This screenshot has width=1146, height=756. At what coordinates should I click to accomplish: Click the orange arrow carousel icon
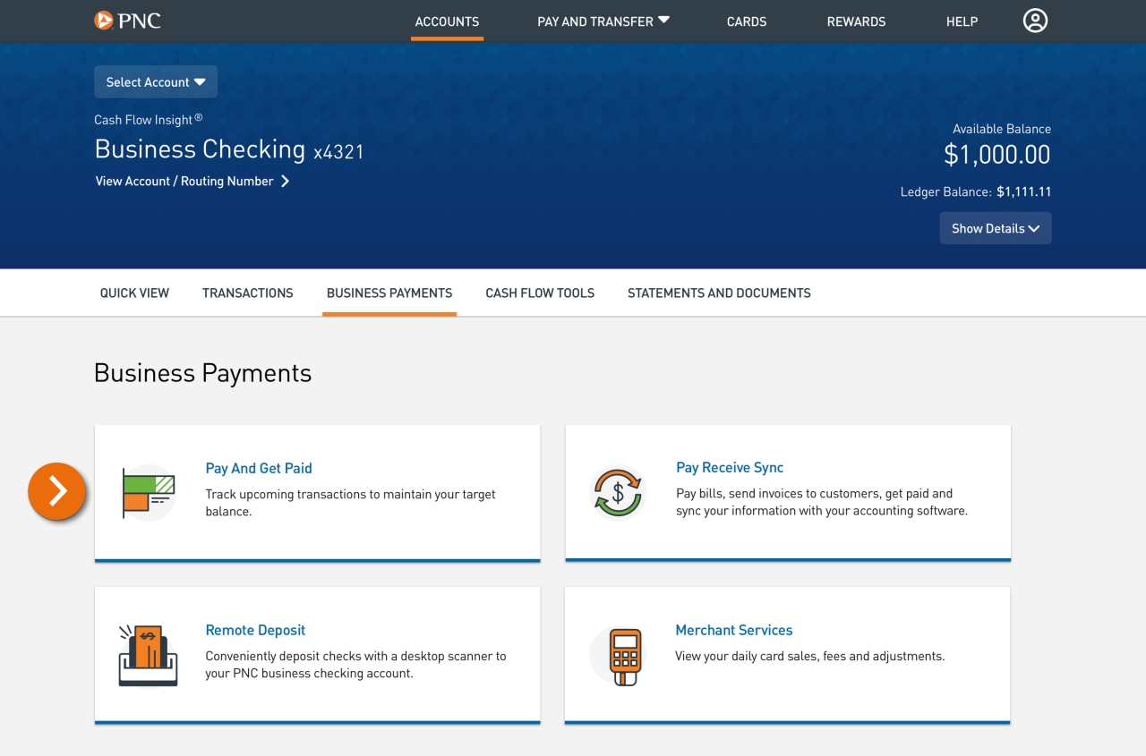pos(56,491)
